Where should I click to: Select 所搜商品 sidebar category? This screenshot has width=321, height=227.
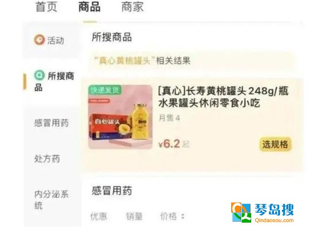coord(54,81)
